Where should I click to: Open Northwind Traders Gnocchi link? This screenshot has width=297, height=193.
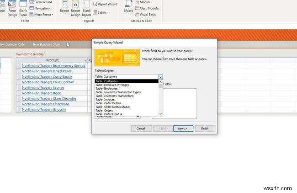tap(44, 110)
